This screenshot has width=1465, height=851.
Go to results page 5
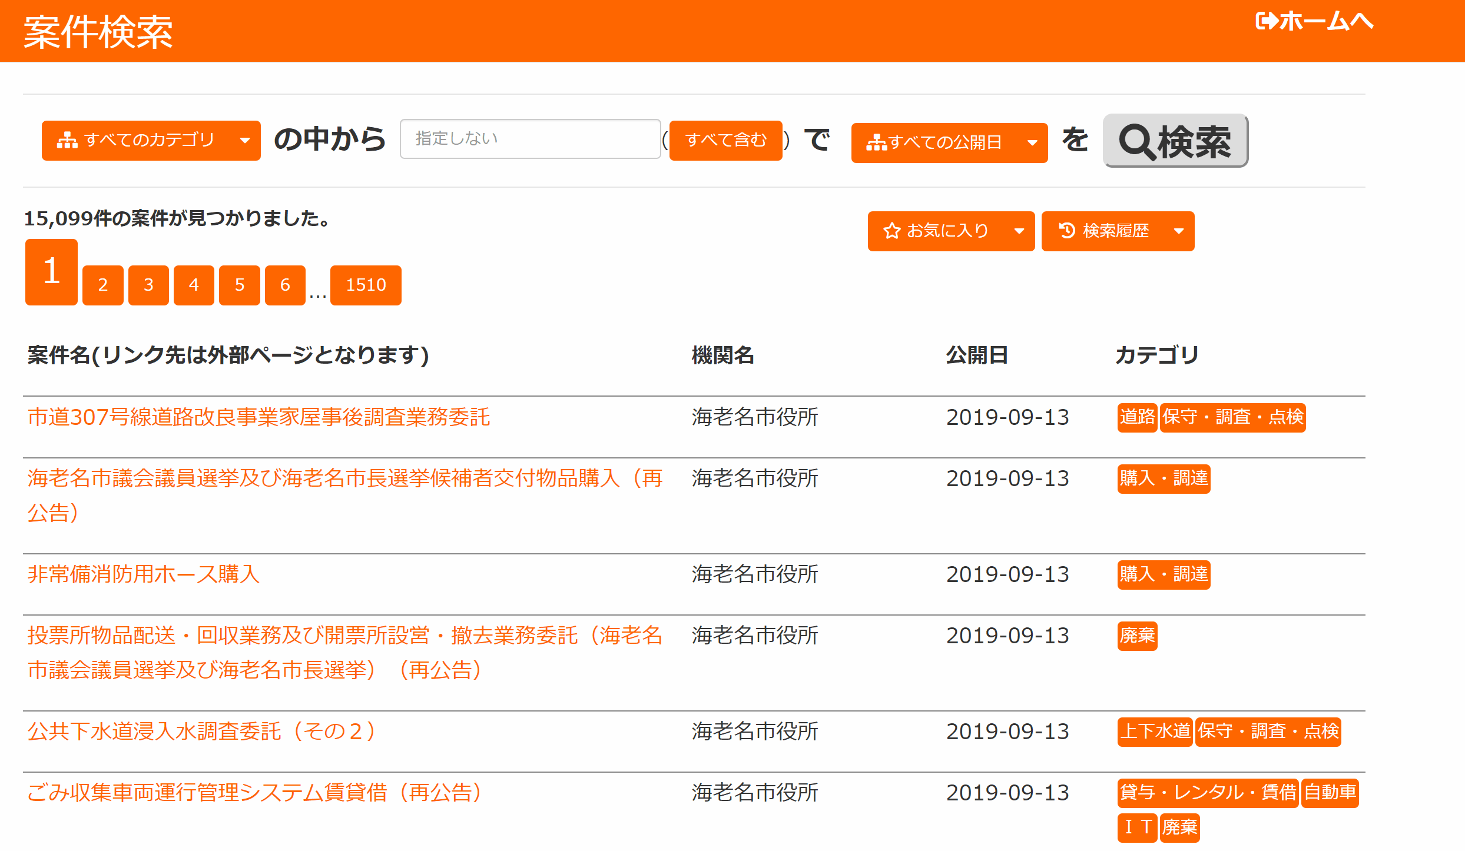pyautogui.click(x=240, y=285)
